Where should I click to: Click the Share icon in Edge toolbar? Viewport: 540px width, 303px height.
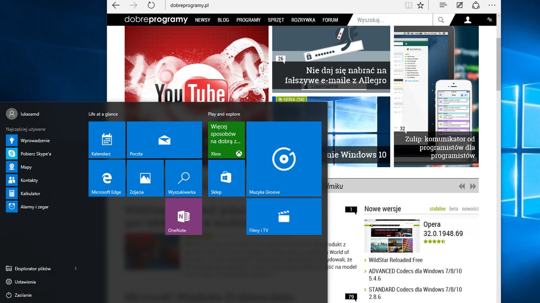click(476, 5)
